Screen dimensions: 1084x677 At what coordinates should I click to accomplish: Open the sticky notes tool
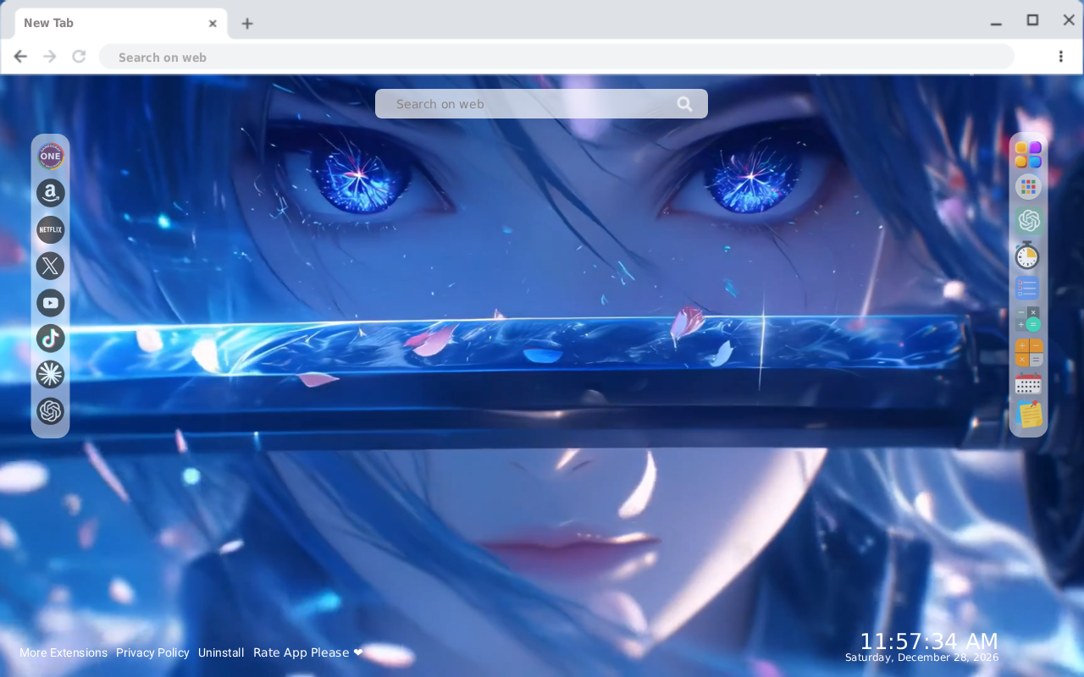pyautogui.click(x=1029, y=415)
